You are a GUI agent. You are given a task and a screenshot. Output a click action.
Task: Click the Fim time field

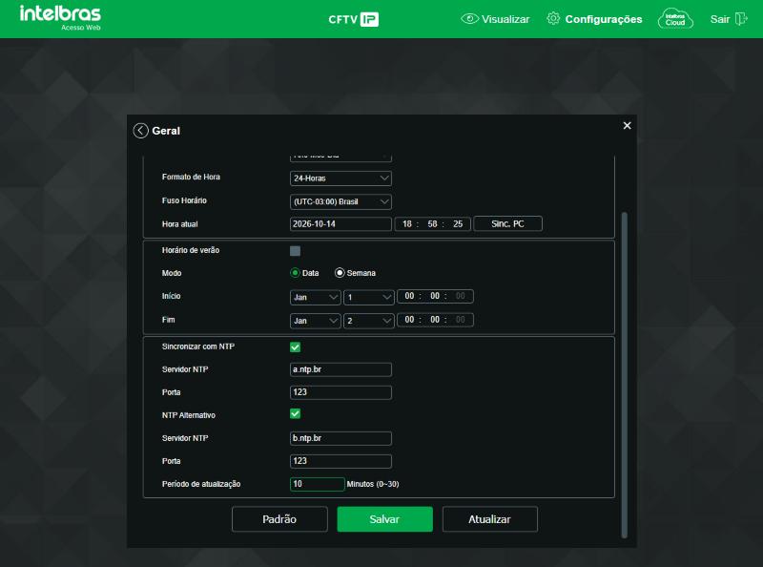coord(435,320)
